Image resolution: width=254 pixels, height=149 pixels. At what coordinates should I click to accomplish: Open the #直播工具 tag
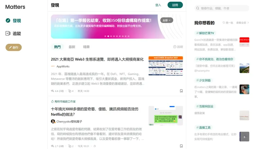pos(203,127)
